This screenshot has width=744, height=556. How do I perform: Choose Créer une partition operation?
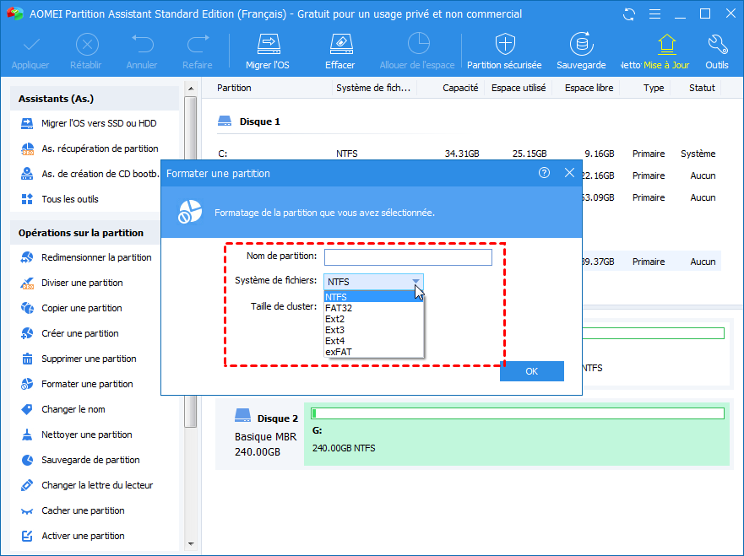pos(70,333)
